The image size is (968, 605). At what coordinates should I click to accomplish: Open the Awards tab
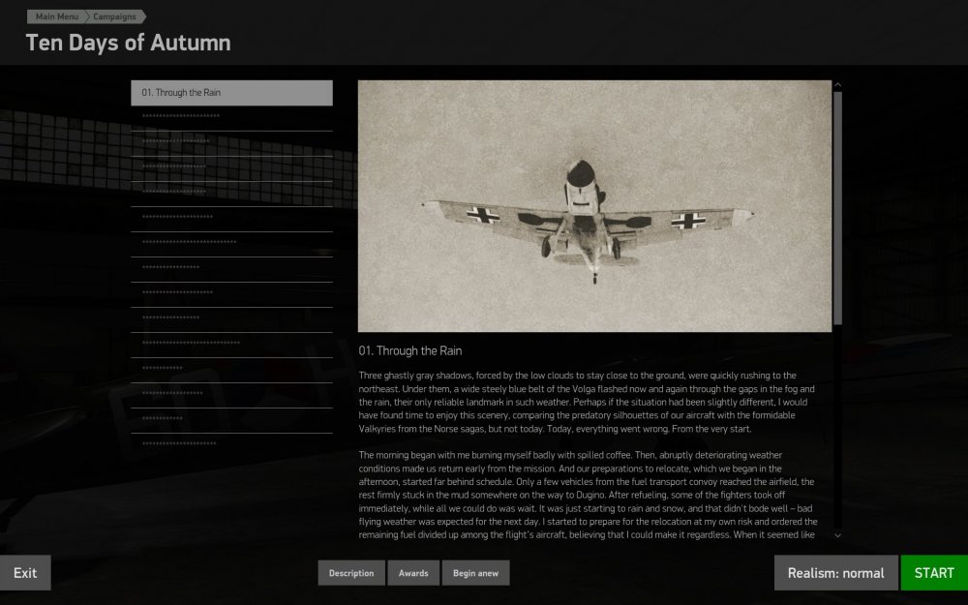pyautogui.click(x=413, y=573)
